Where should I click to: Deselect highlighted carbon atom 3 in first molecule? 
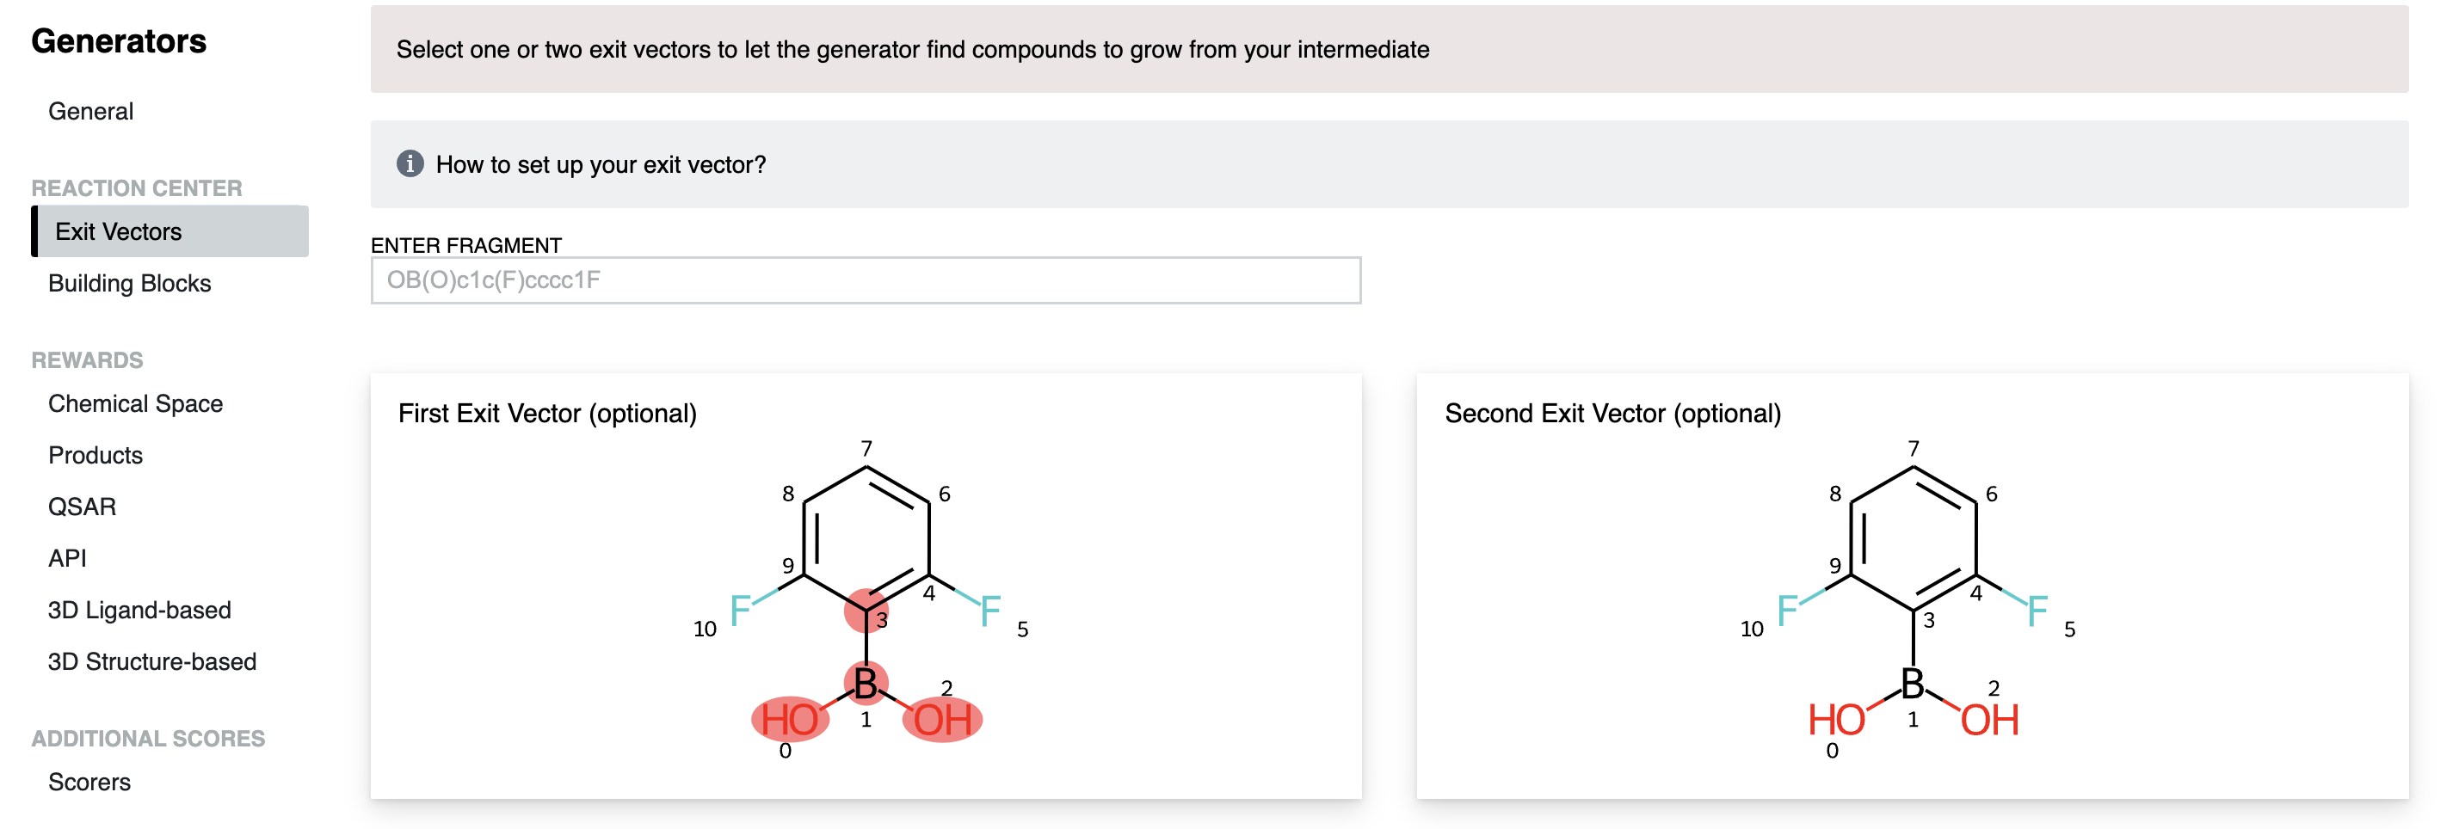[x=866, y=611]
